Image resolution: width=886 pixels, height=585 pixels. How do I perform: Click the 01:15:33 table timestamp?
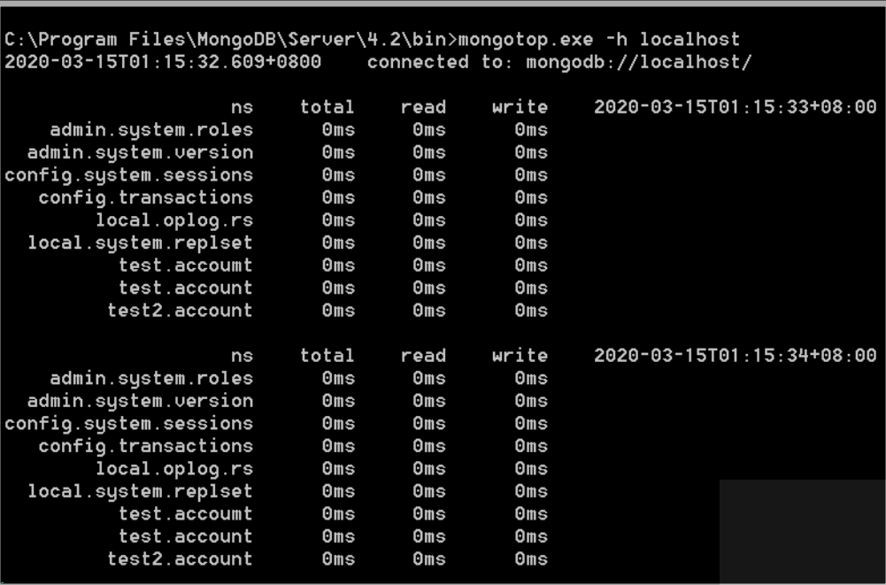click(x=735, y=107)
